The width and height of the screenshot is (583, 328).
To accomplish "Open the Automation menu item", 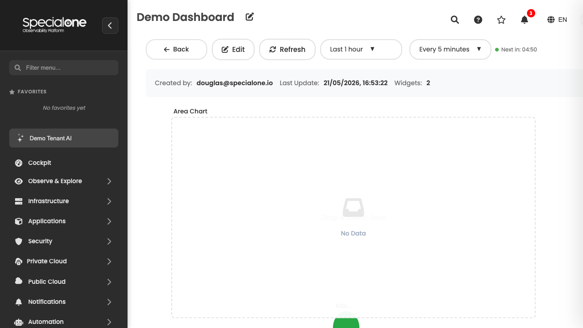I will [x=64, y=322].
